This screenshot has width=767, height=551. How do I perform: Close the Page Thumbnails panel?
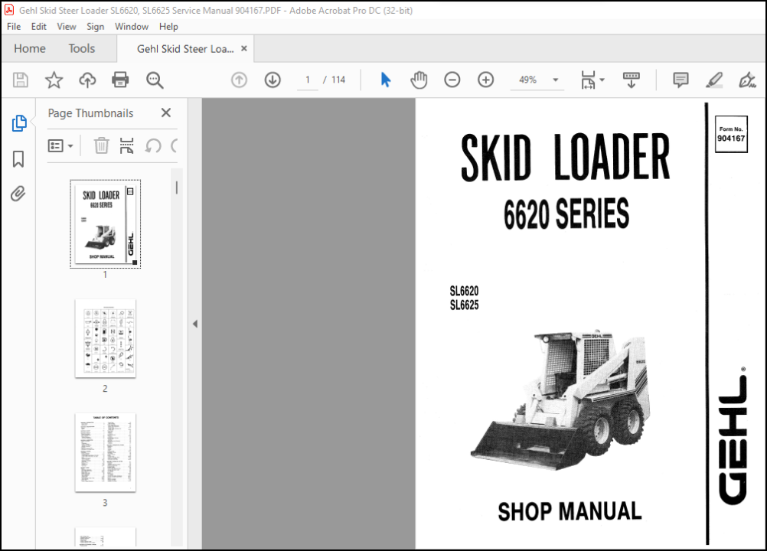166,113
